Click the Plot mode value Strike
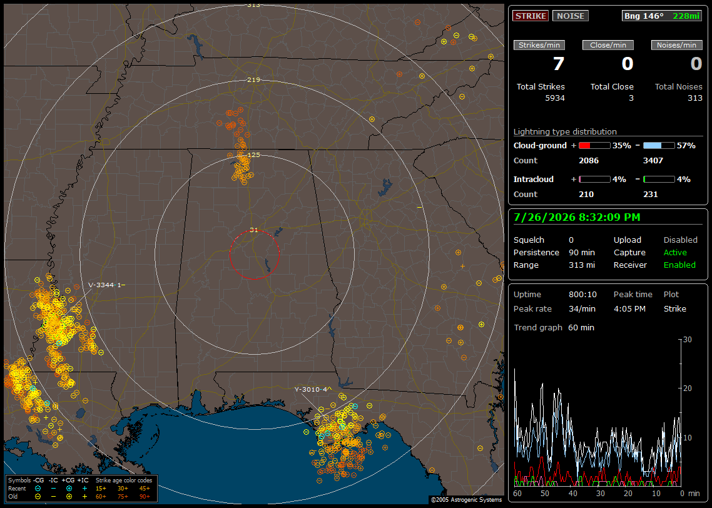 [x=674, y=308]
